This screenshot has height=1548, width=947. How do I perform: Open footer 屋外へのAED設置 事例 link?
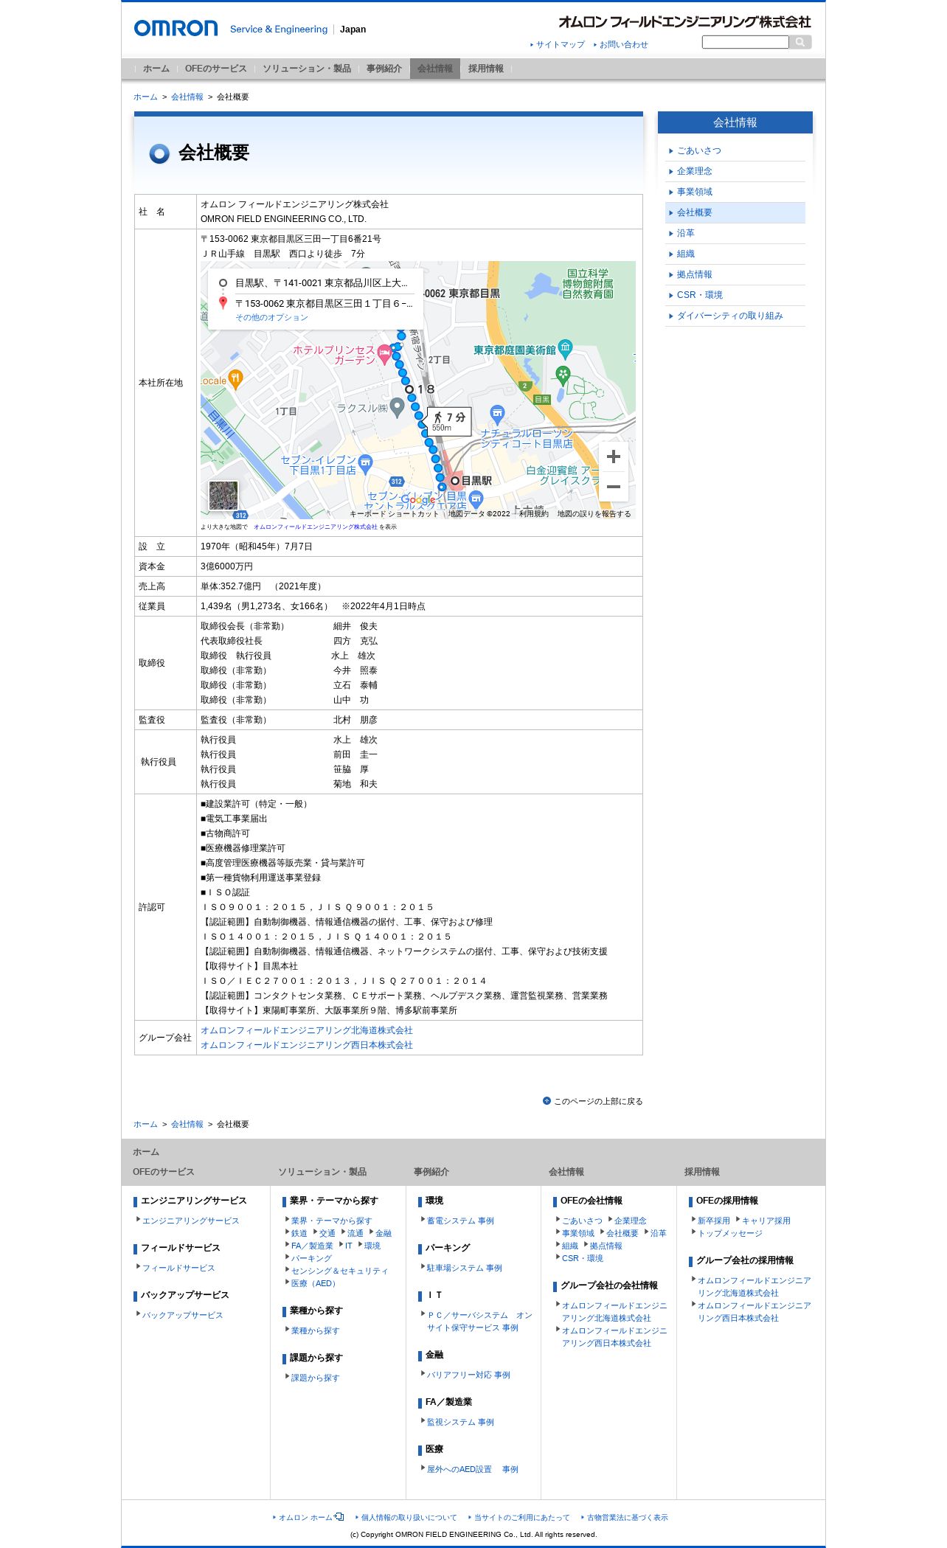coord(472,1469)
